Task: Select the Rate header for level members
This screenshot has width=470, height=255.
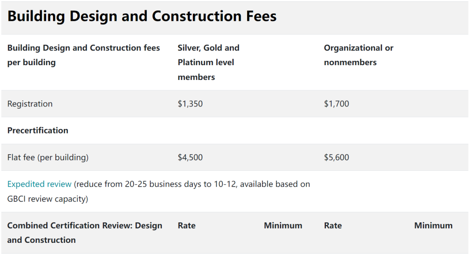Action: pos(187,225)
